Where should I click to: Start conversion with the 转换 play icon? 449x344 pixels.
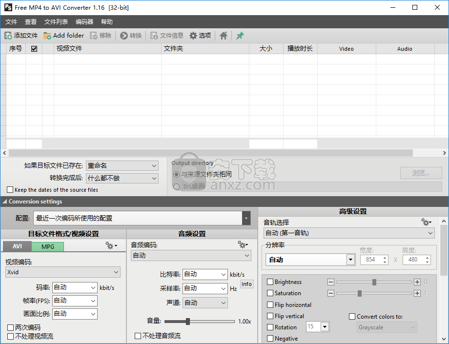(123, 36)
